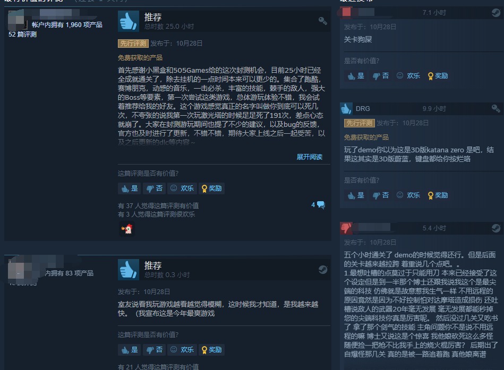Click the blue thumbs-up icon of the 25.0-hour review

[128, 21]
